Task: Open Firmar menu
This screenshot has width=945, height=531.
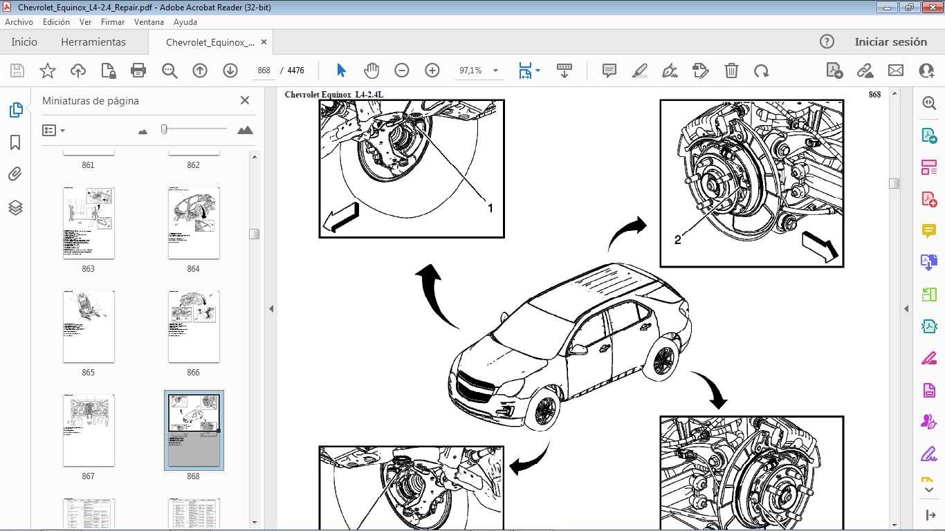Action: [113, 22]
